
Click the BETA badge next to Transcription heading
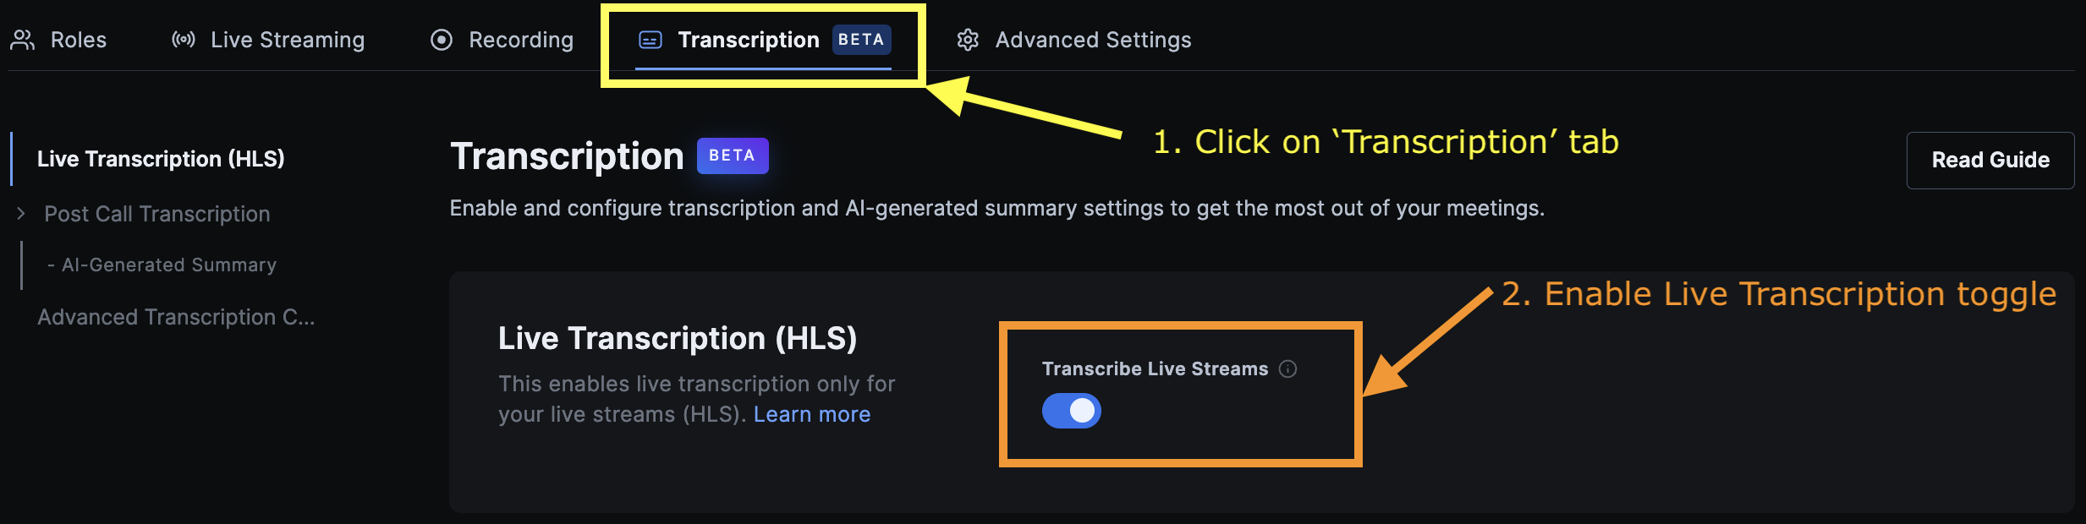[x=733, y=156]
